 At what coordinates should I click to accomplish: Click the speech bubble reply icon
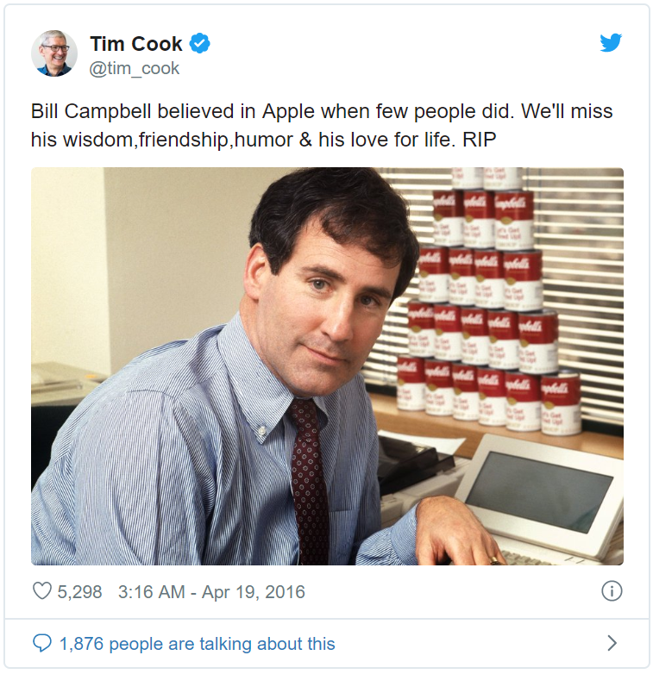[x=42, y=643]
